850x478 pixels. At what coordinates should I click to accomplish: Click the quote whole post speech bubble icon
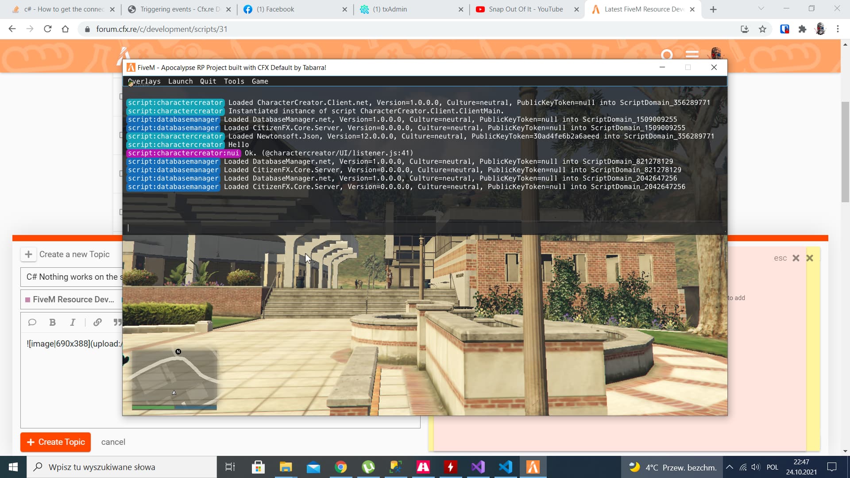pyautogui.click(x=32, y=322)
